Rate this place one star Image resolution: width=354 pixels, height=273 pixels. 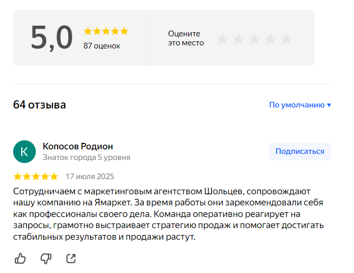pos(222,39)
